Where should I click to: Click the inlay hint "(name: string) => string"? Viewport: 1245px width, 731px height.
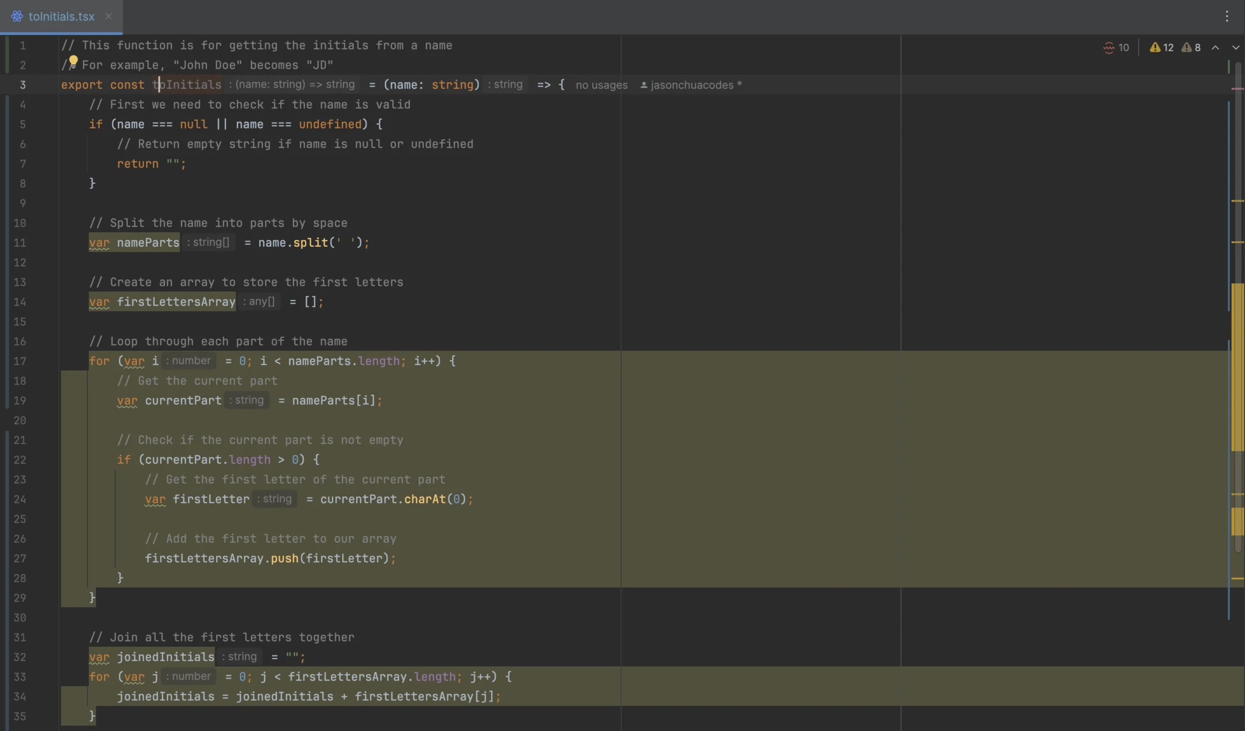292,85
